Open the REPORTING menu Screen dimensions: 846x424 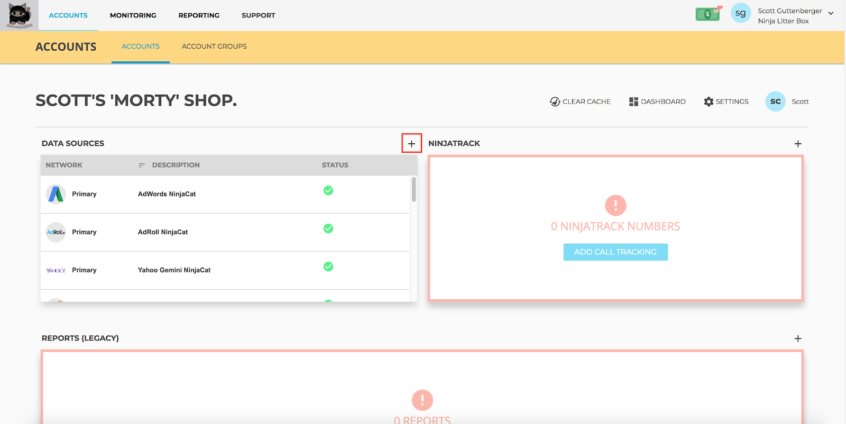(x=199, y=15)
